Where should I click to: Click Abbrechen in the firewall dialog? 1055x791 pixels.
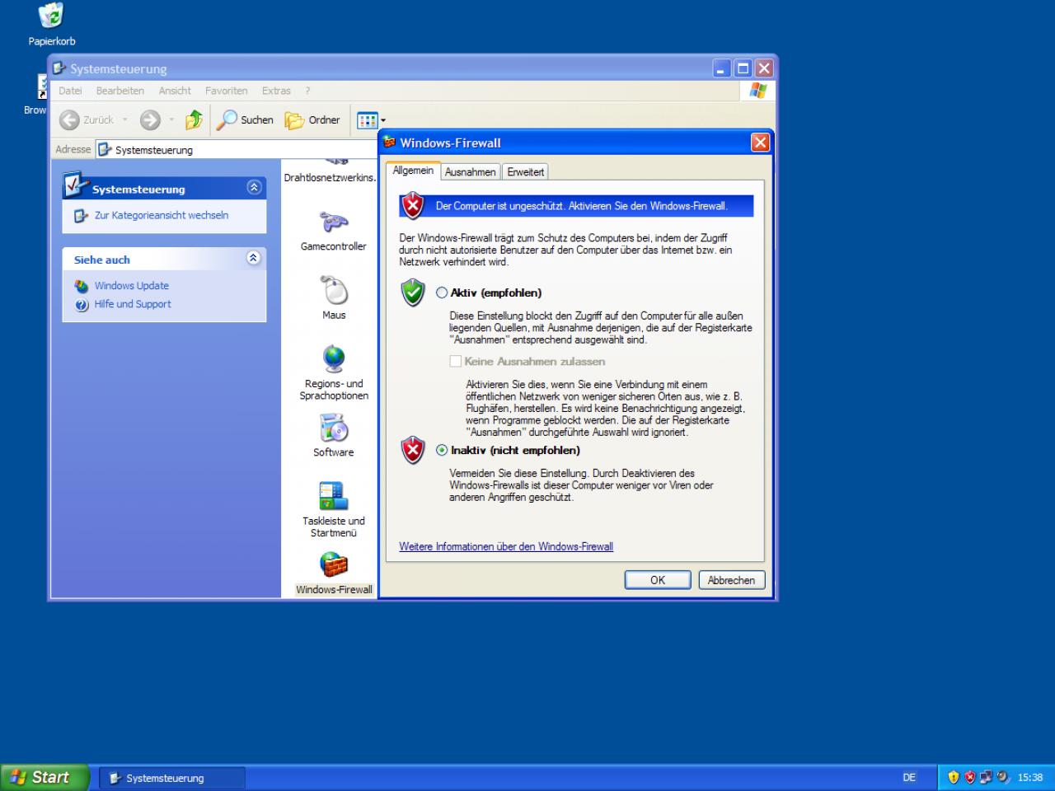732,580
